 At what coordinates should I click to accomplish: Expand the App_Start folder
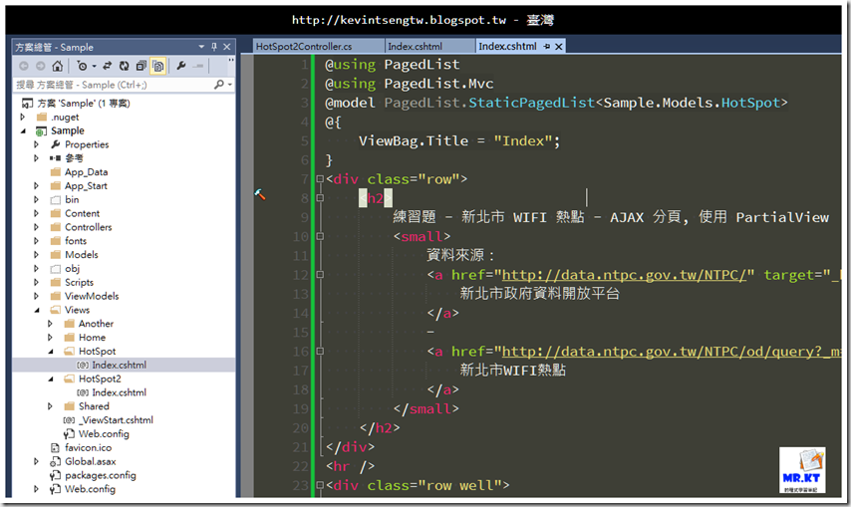pos(36,186)
